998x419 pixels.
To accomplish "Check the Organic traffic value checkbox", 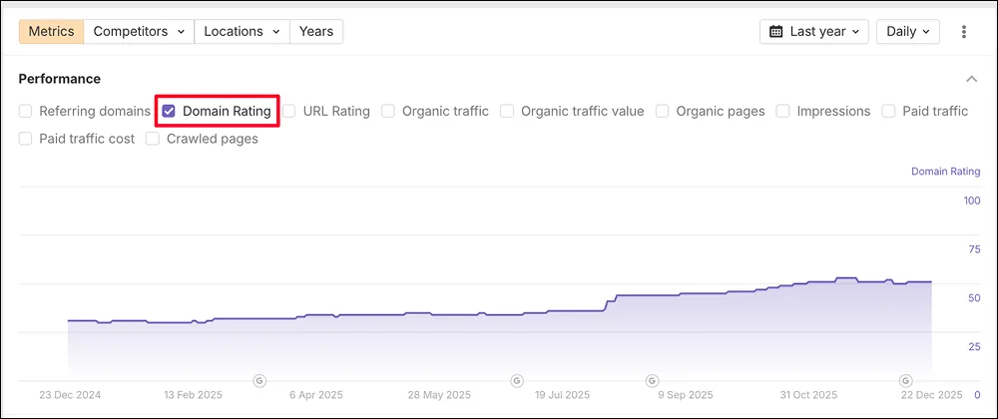I will coord(507,112).
